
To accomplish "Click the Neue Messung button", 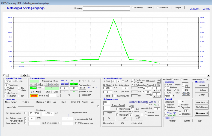I will pos(202,102).
